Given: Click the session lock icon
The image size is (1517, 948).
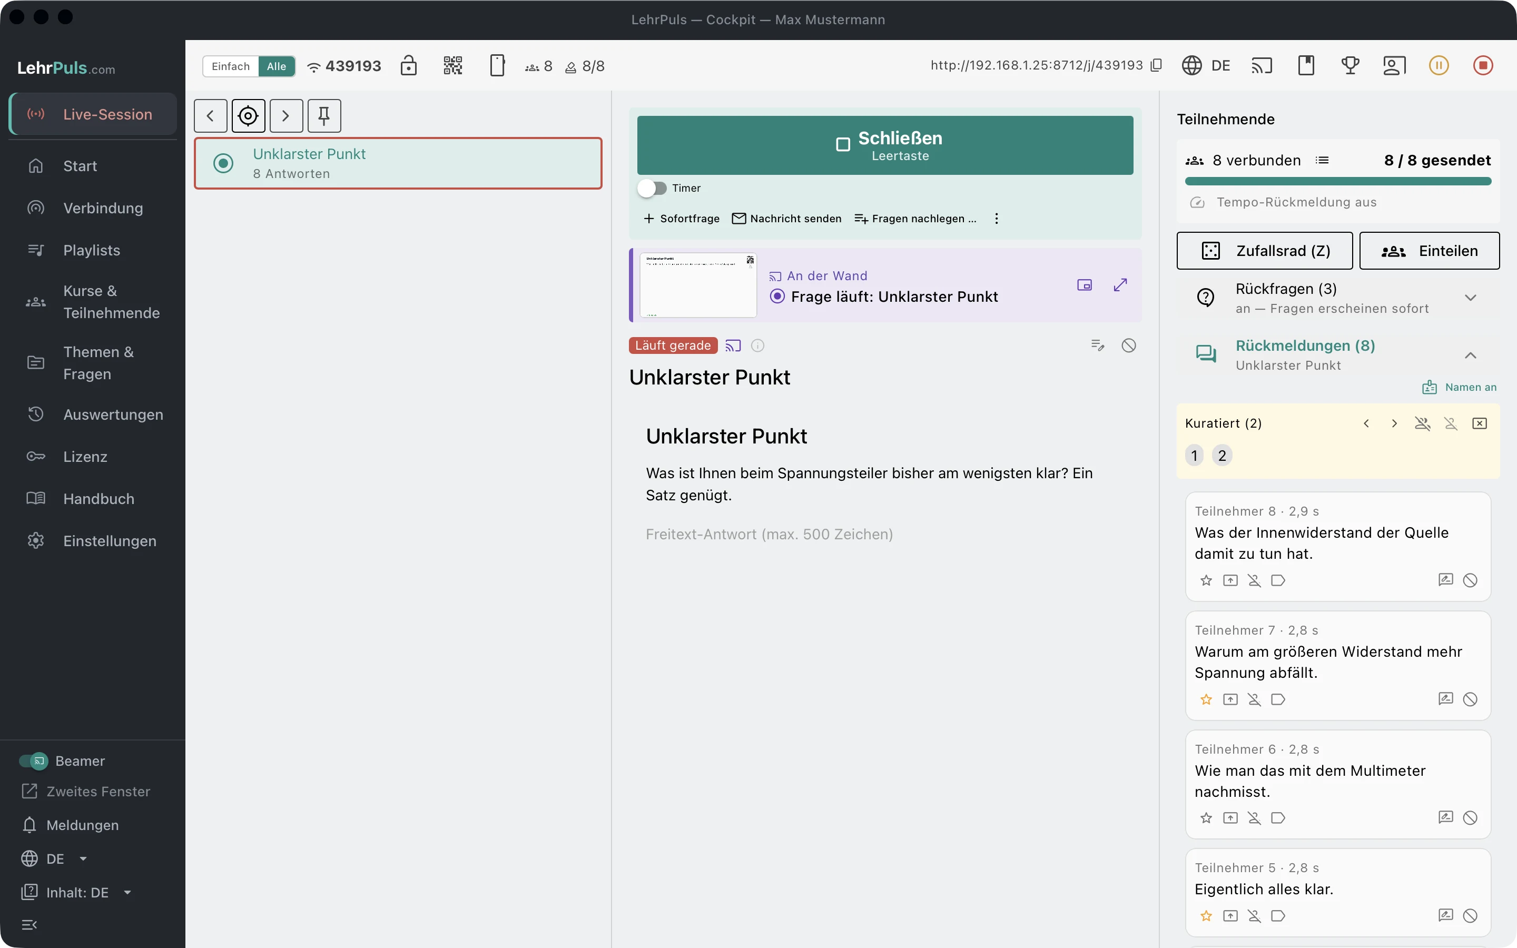Looking at the screenshot, I should 409,65.
